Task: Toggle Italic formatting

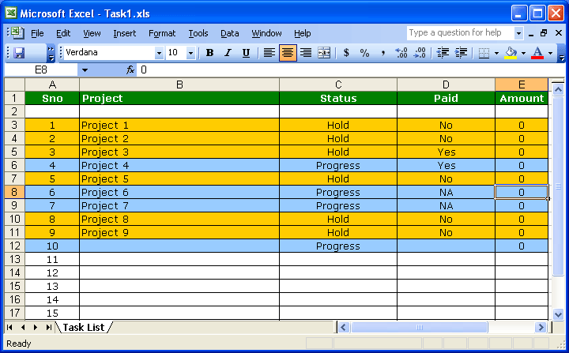Action: tap(228, 53)
